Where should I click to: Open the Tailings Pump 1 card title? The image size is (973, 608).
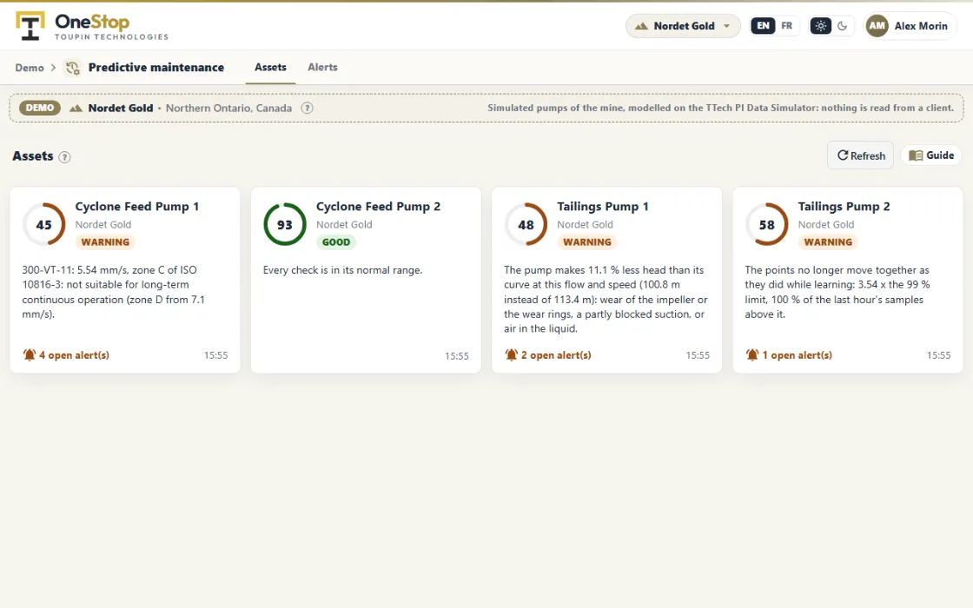(x=603, y=207)
